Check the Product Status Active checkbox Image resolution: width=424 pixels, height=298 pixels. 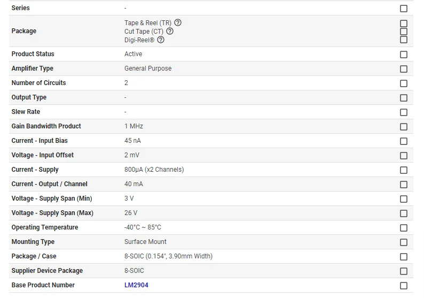(404, 55)
